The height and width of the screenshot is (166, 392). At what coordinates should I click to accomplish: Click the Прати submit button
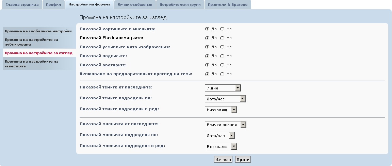(x=243, y=160)
